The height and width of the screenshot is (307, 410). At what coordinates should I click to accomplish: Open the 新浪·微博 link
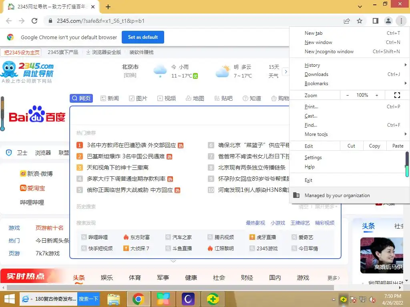[36, 173]
